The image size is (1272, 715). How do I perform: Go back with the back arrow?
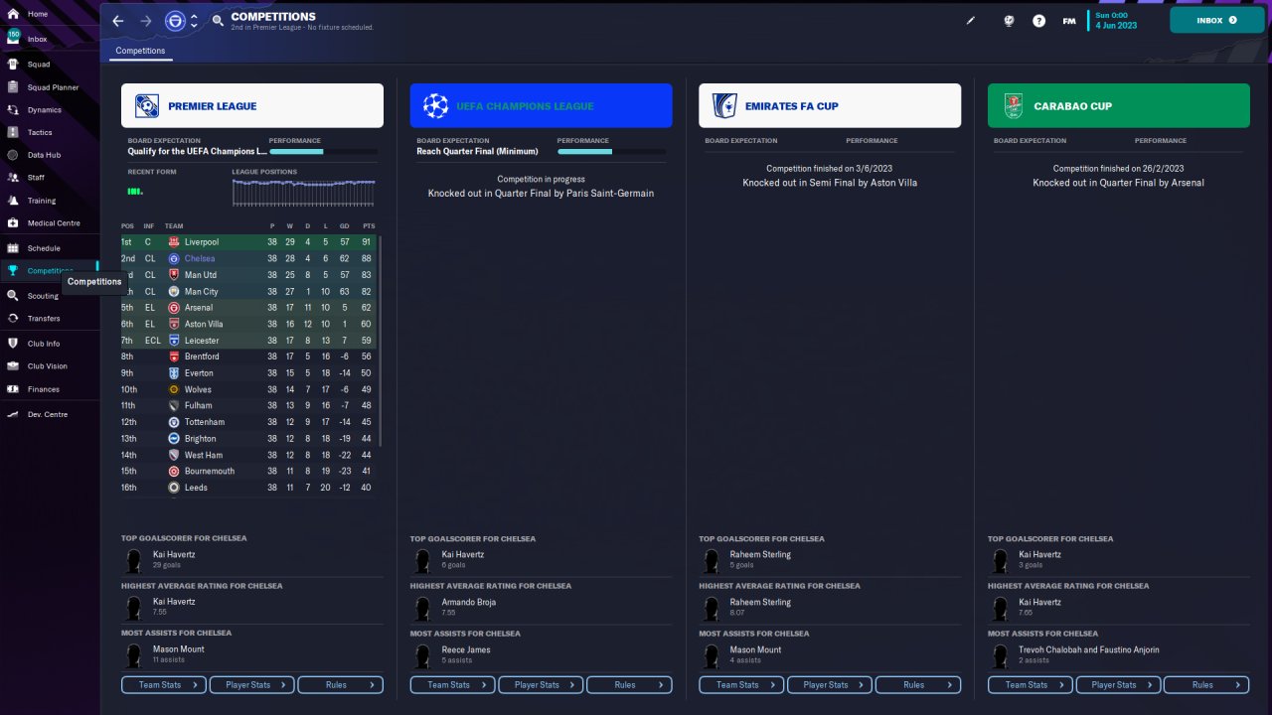click(x=118, y=21)
